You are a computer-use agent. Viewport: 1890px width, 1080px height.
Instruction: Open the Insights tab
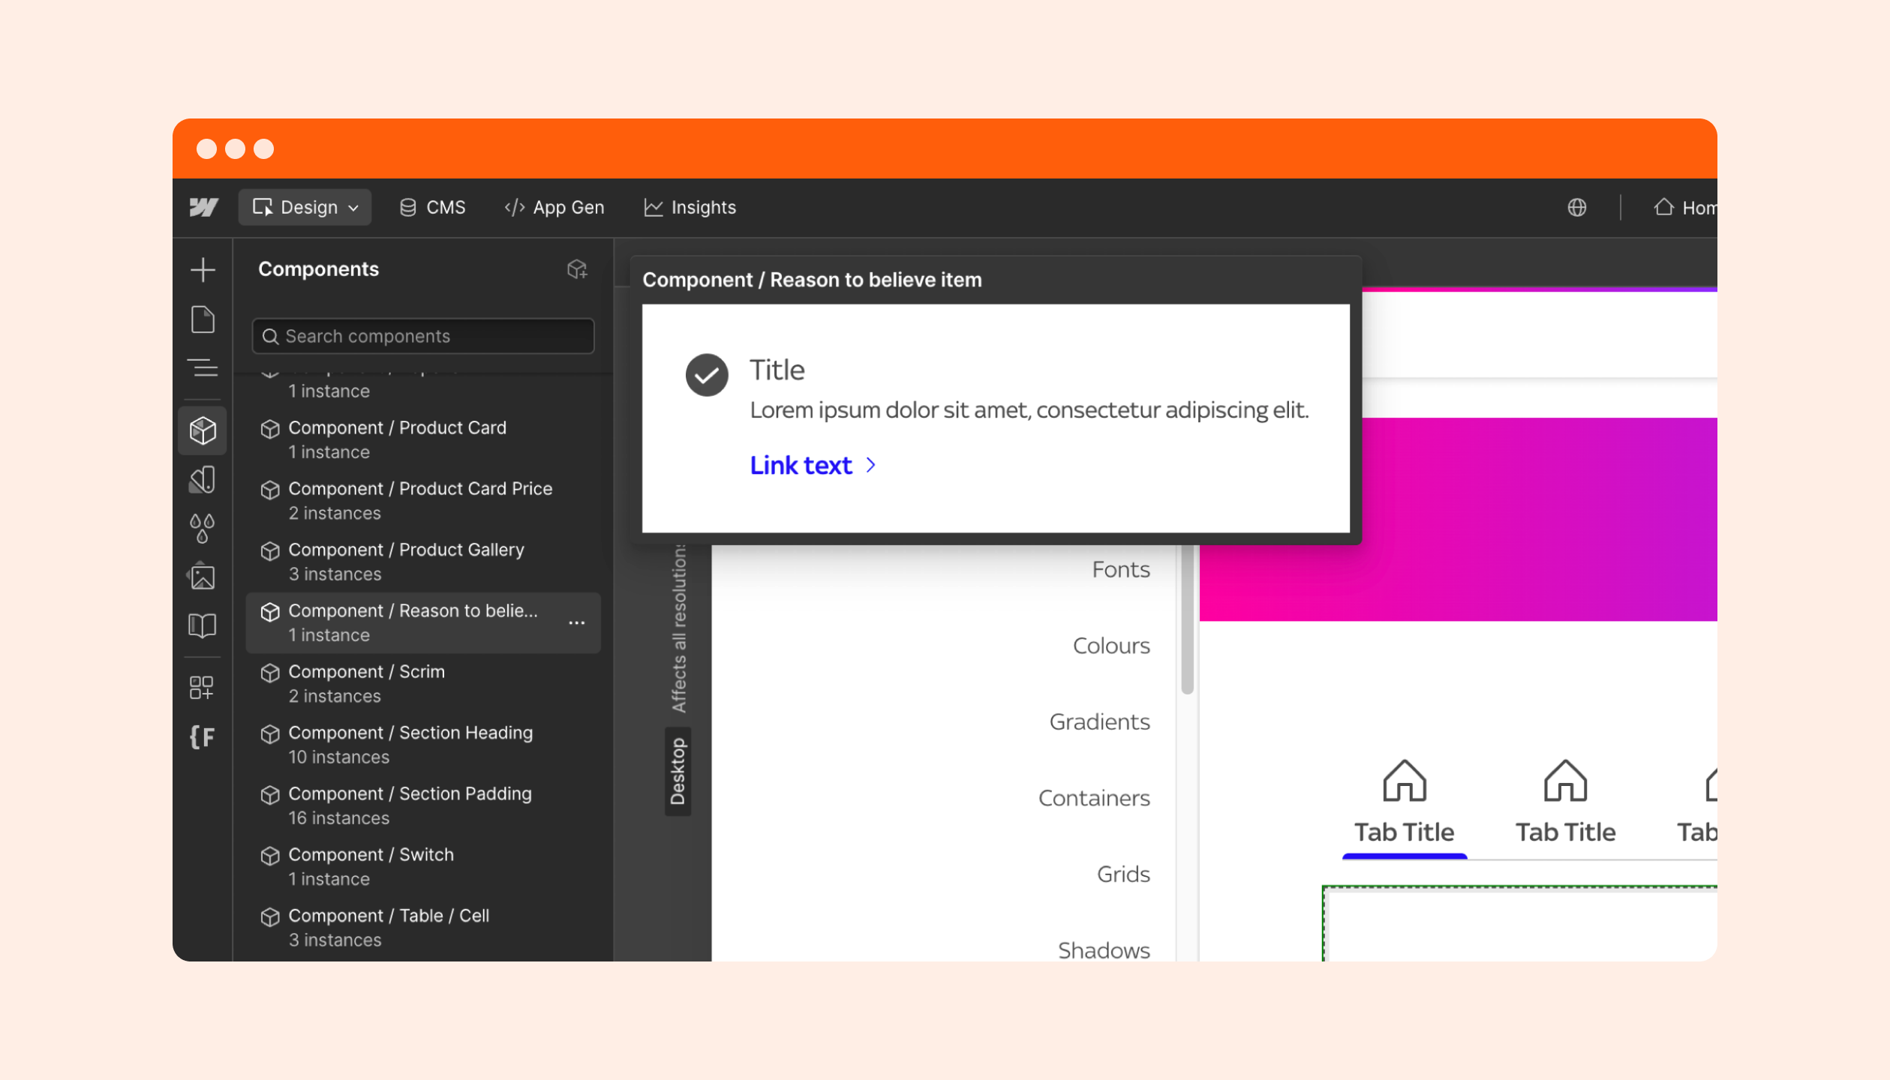point(690,208)
